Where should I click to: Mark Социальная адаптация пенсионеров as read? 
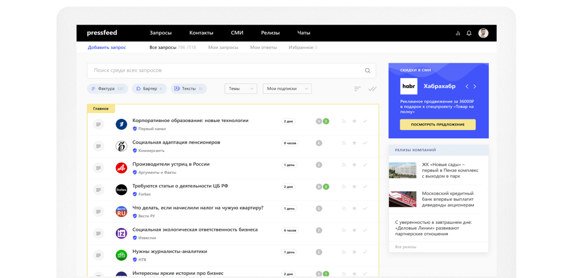tap(365, 143)
